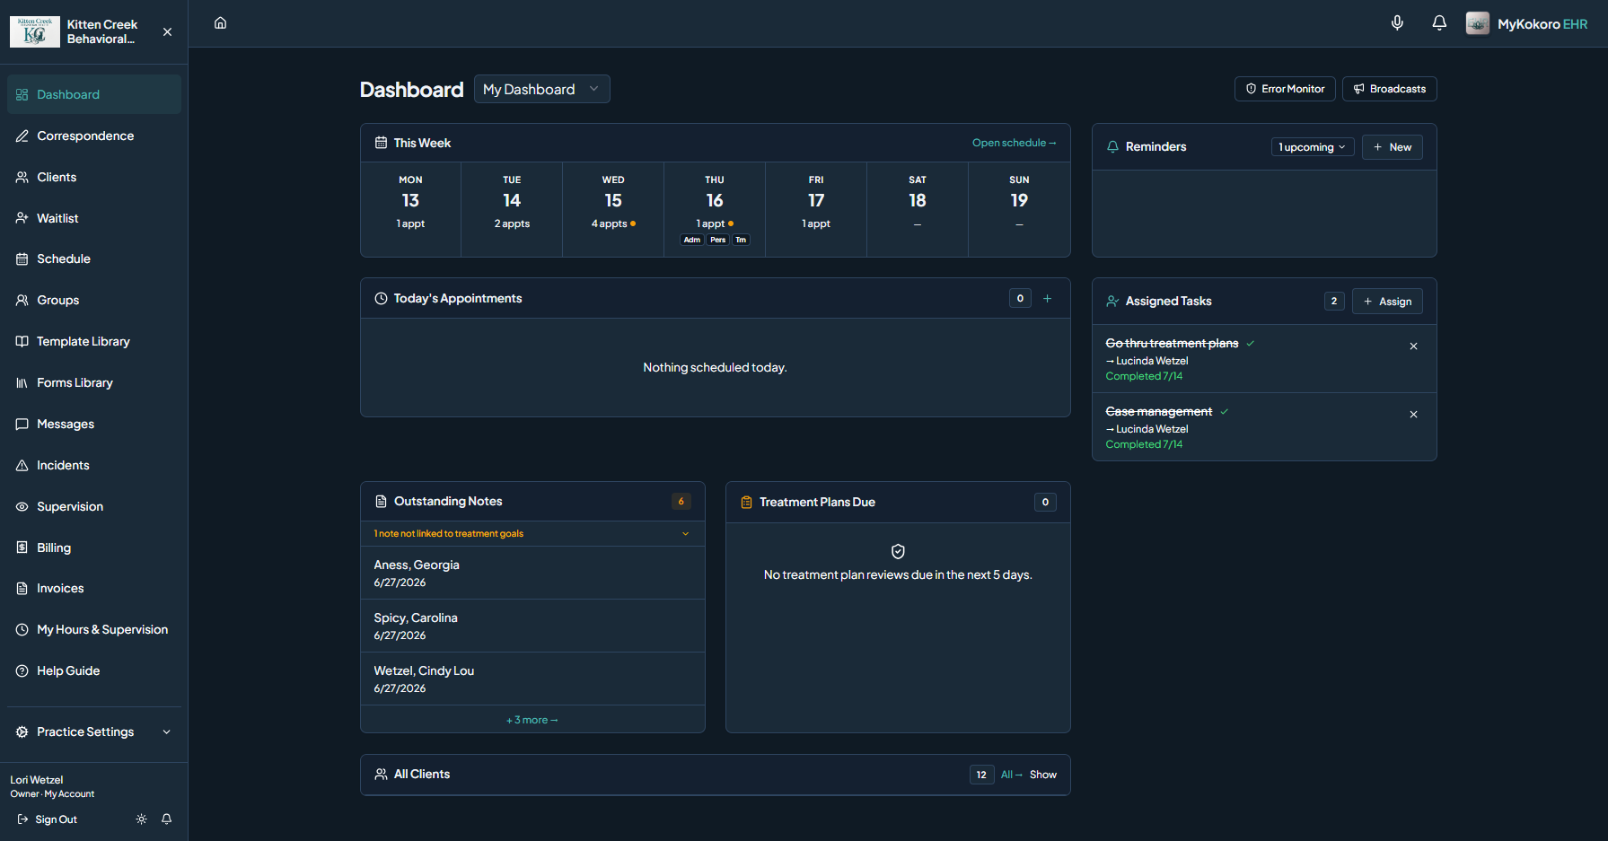
Task: Click the Reminders bell icon
Action: click(1112, 146)
